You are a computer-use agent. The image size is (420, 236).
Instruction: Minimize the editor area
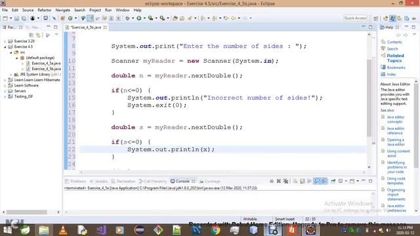click(x=364, y=27)
